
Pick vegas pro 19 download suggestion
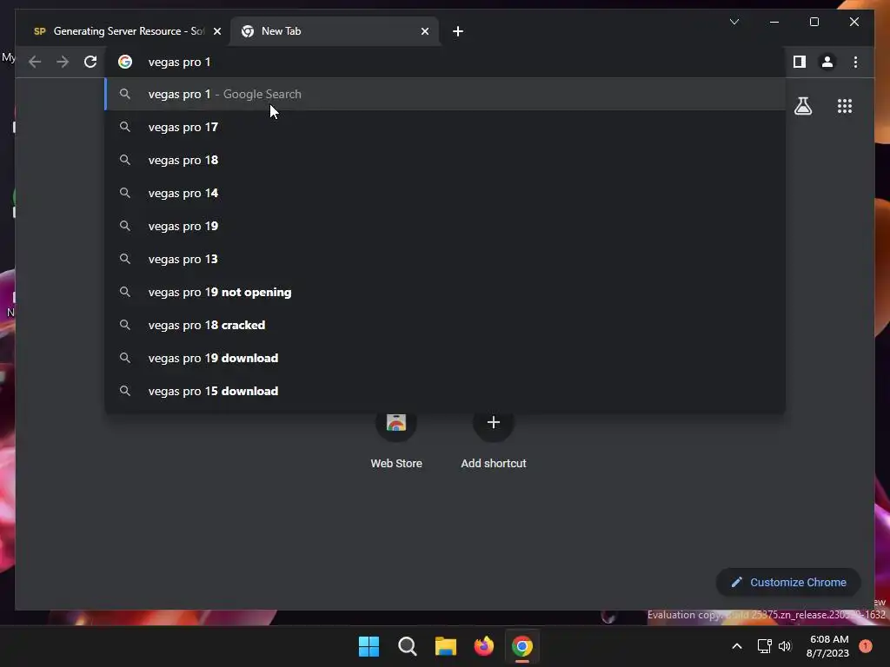tap(446, 358)
